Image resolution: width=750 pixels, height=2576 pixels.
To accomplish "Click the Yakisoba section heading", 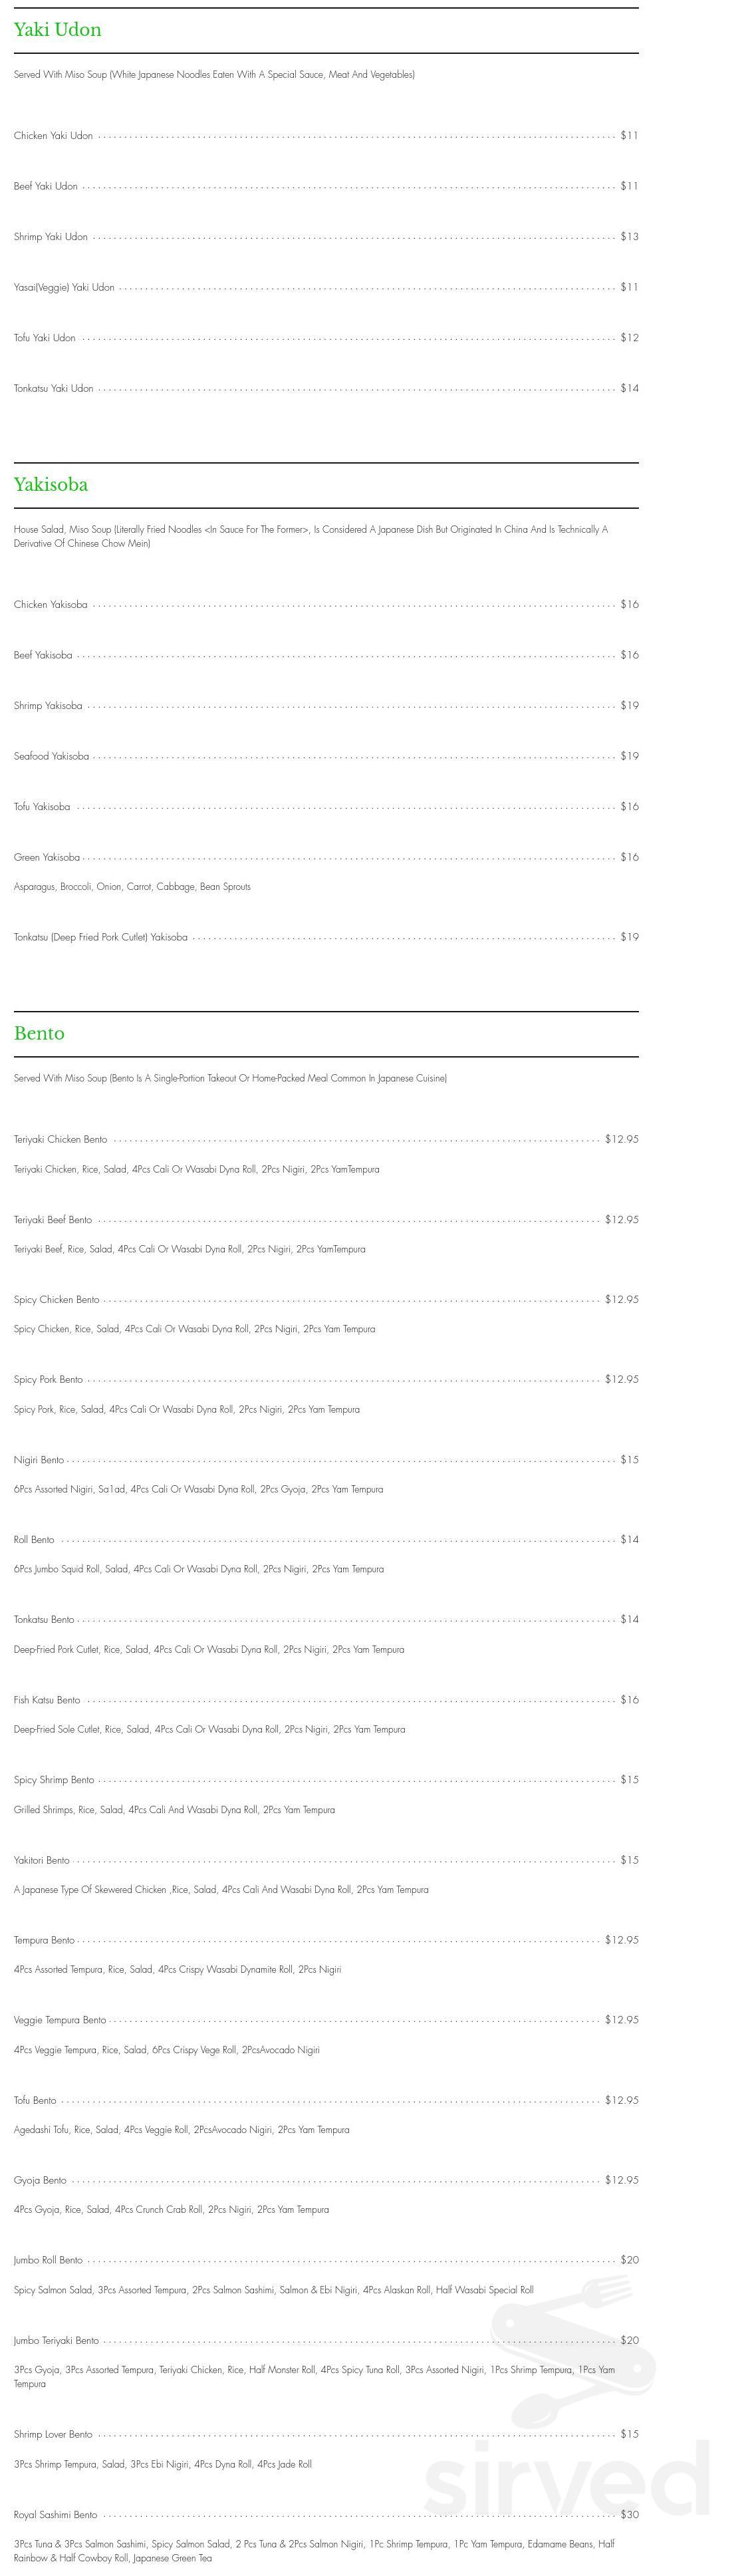I will 51,485.
